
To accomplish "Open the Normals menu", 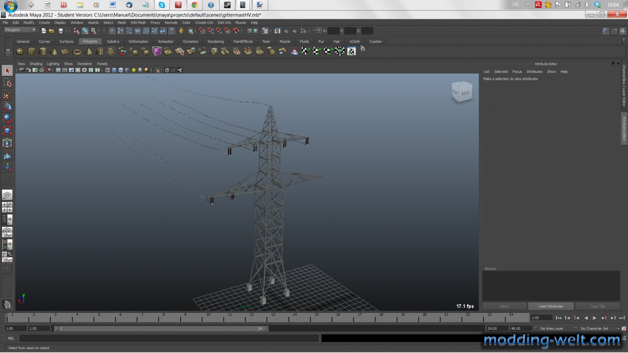I will [171, 23].
